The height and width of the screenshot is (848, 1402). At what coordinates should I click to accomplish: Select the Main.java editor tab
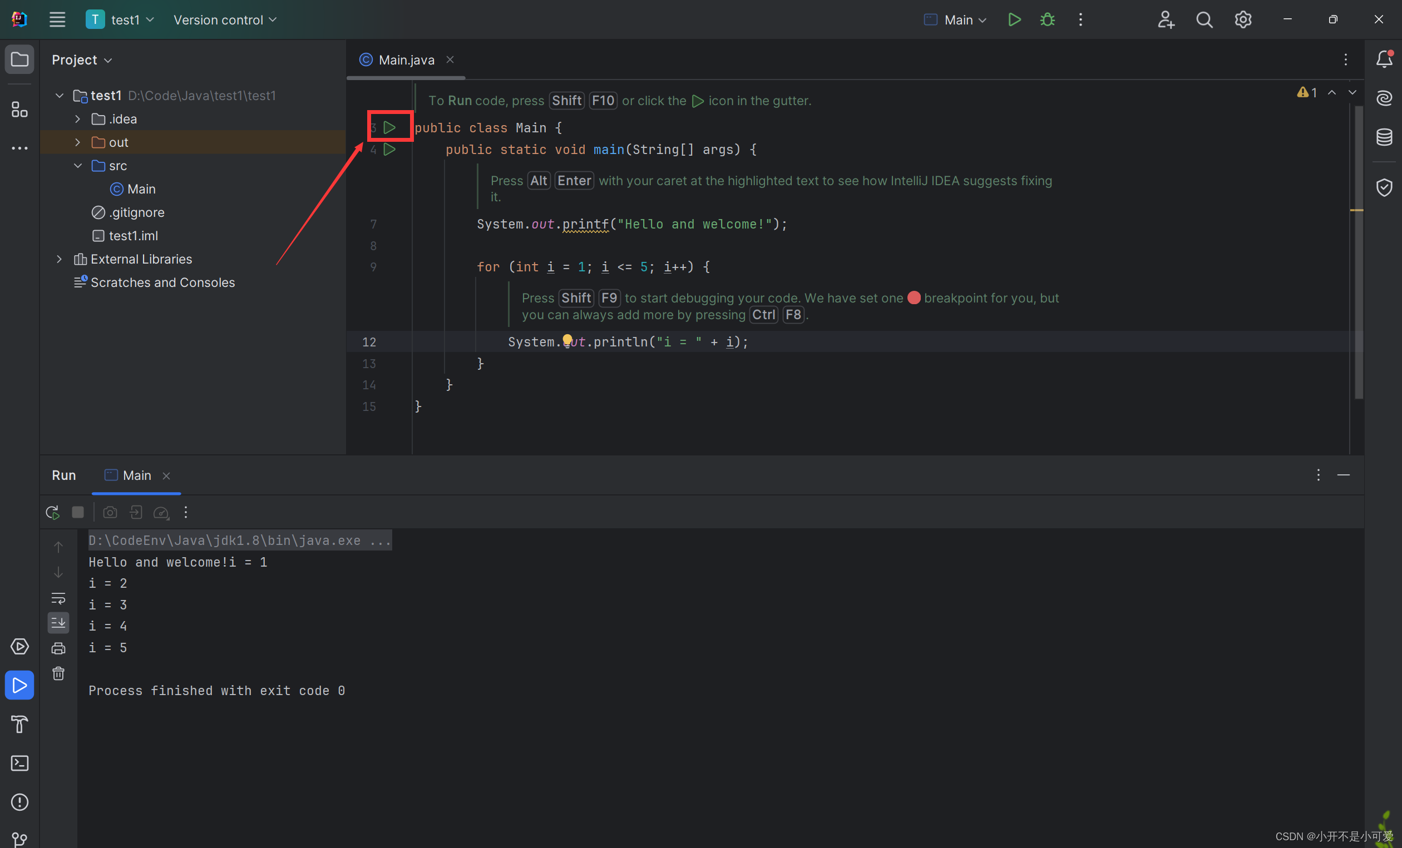tap(406, 59)
